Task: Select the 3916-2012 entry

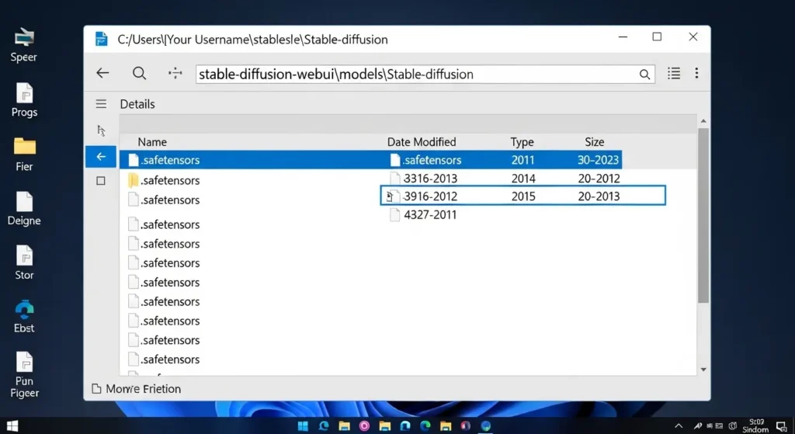Action: point(522,196)
